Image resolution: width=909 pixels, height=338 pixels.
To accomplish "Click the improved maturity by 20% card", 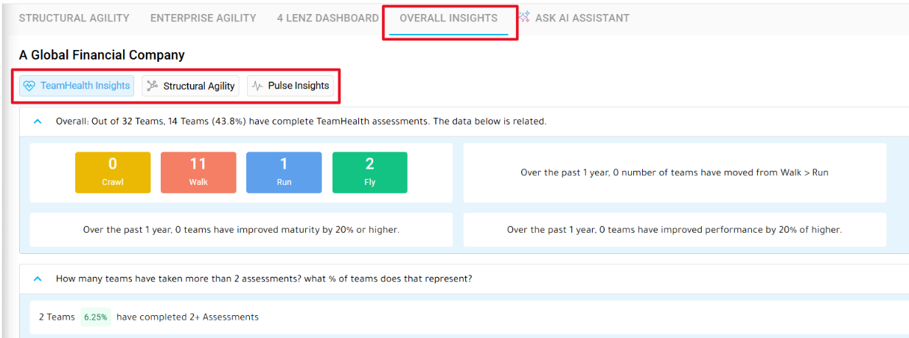I will [x=241, y=230].
